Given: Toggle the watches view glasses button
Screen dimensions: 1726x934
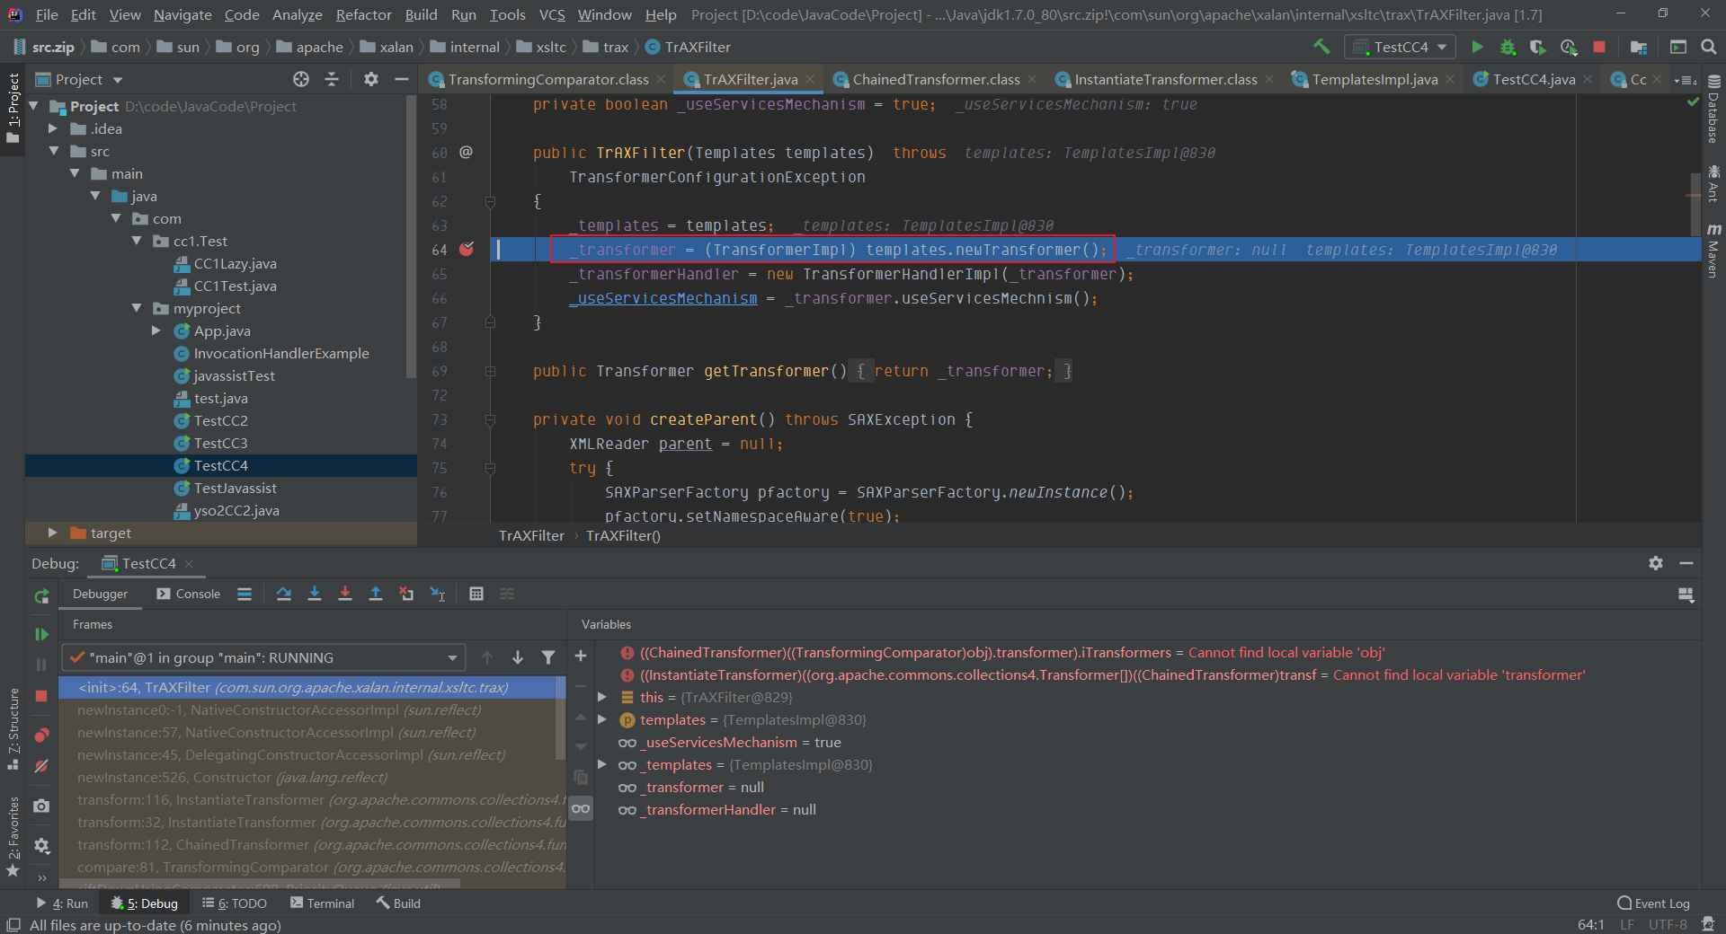Looking at the screenshot, I should click(x=582, y=809).
